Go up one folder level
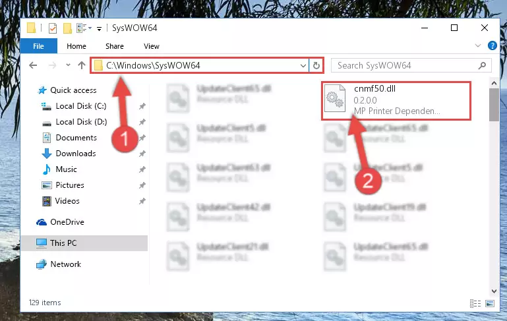Viewport: 507px width, 321px height. point(82,65)
